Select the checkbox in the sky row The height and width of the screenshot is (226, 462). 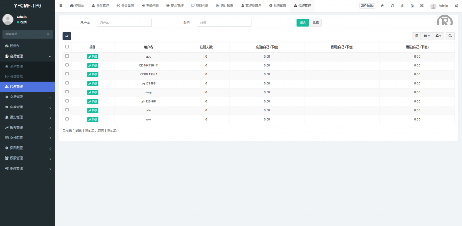(67, 119)
